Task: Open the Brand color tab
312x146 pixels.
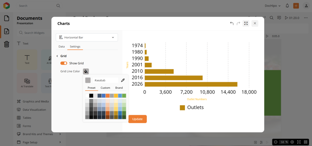Action: [x=119, y=88]
